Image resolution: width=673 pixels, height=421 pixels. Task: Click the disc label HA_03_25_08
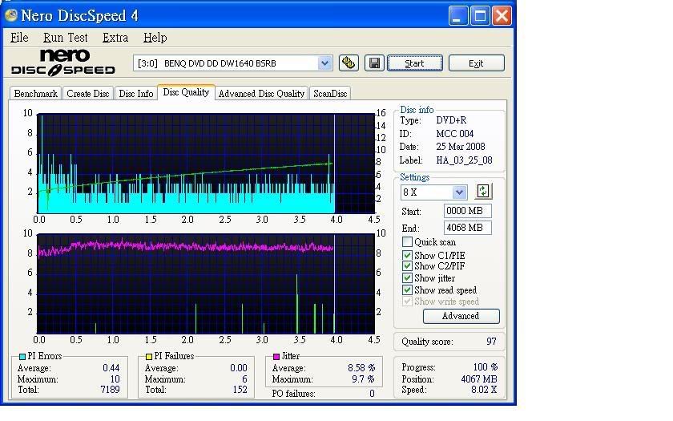(x=464, y=160)
